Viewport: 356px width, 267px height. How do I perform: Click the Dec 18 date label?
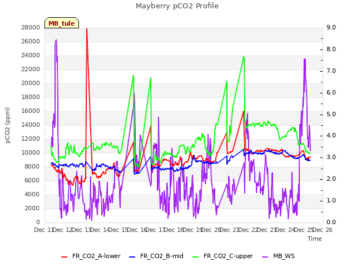tap(174, 230)
